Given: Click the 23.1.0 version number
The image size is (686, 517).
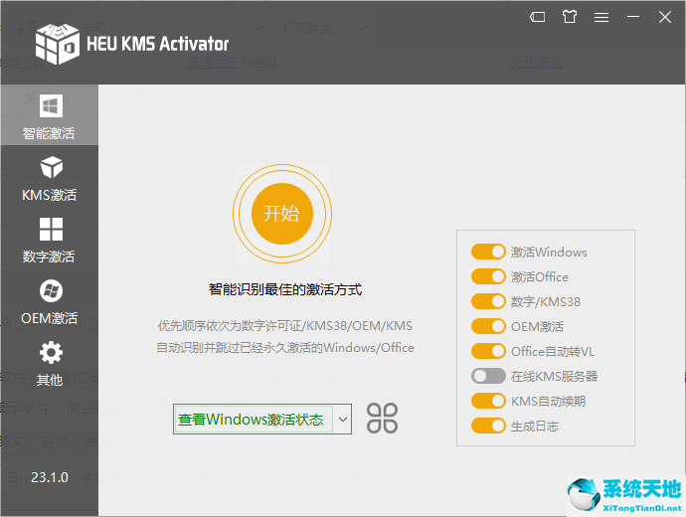Looking at the screenshot, I should 50,477.
